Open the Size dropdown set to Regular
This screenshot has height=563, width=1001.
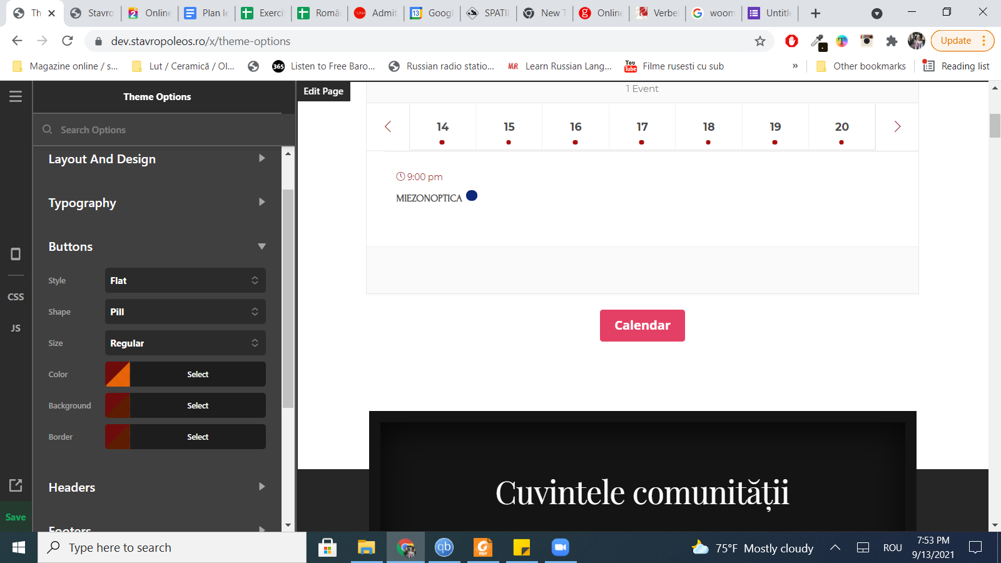tap(185, 343)
